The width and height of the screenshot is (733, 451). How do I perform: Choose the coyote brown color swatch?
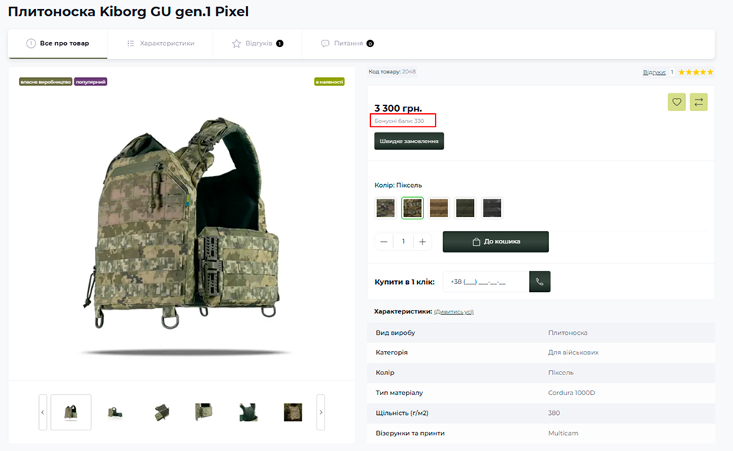click(439, 208)
